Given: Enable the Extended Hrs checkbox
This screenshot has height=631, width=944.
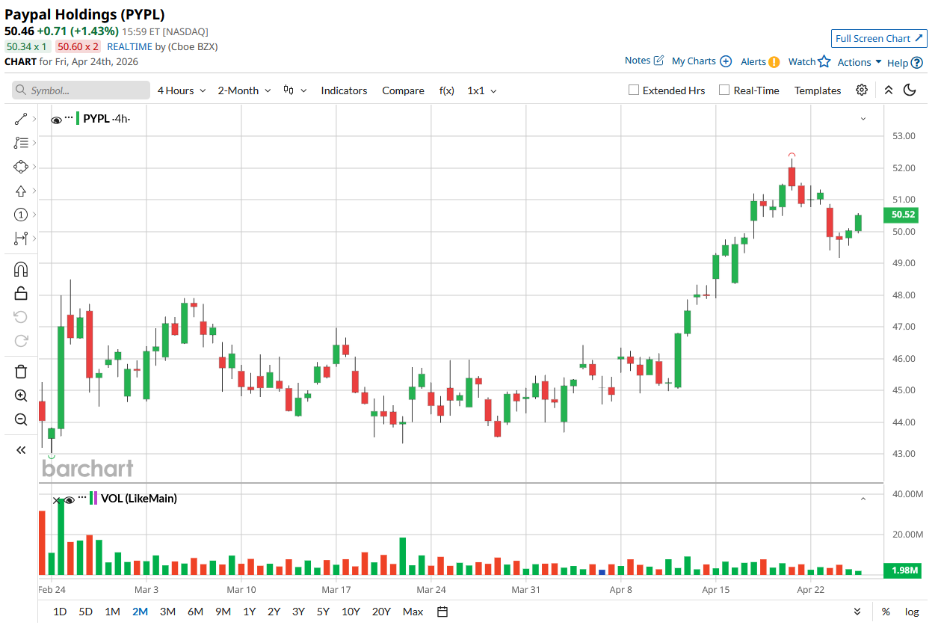Looking at the screenshot, I should 634,90.
